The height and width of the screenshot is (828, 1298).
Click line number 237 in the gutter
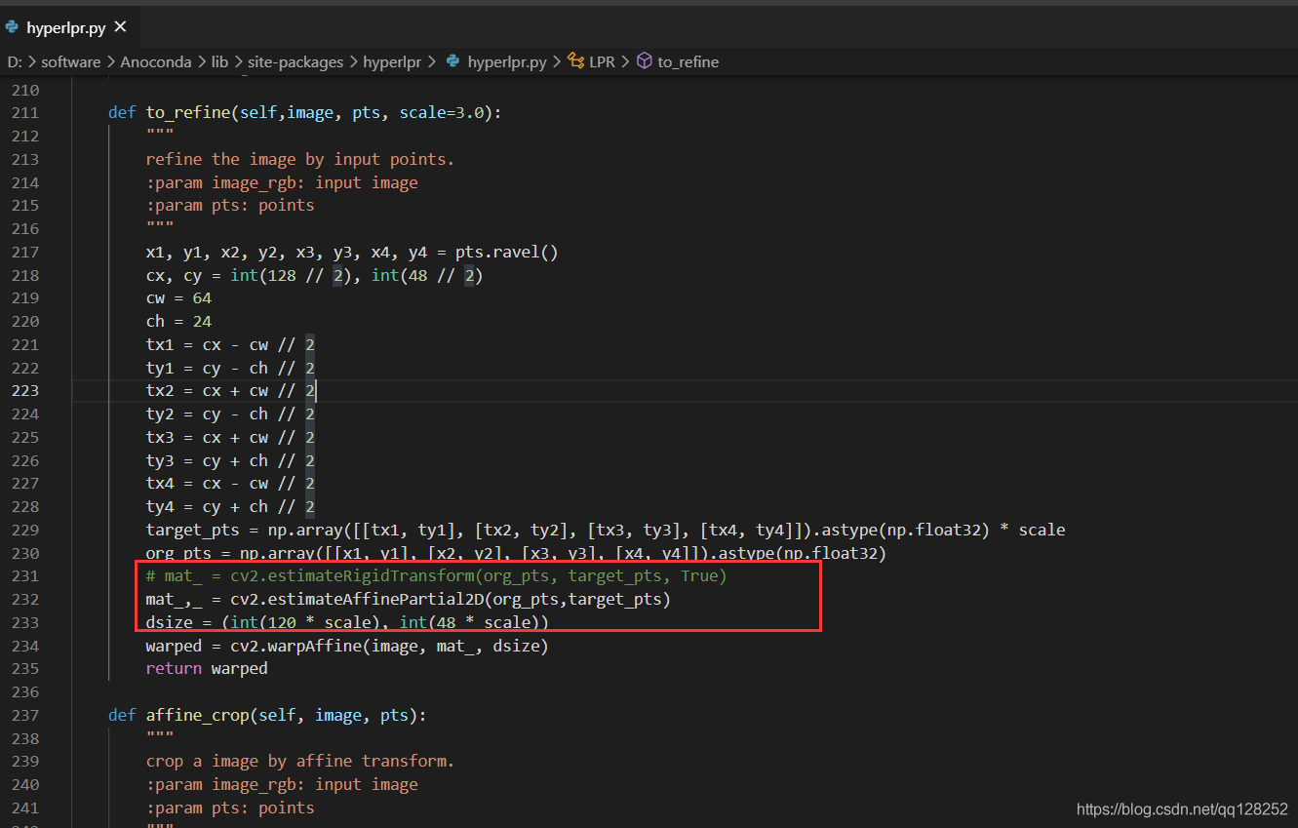click(x=25, y=715)
